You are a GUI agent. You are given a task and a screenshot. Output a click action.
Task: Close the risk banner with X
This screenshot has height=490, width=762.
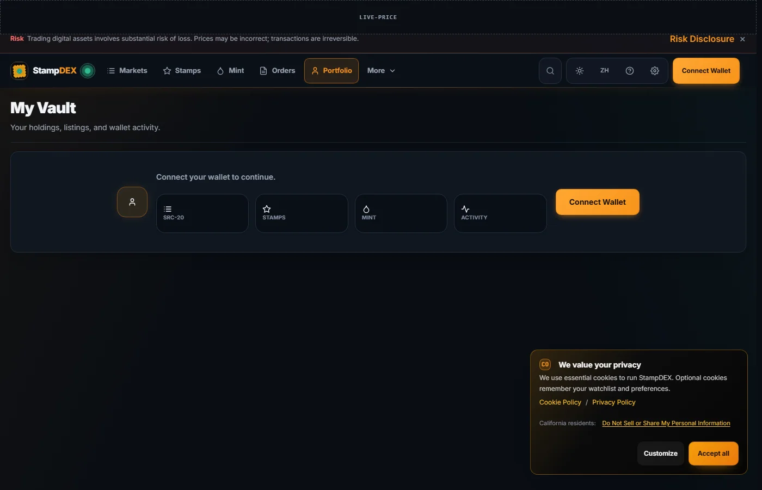point(742,39)
